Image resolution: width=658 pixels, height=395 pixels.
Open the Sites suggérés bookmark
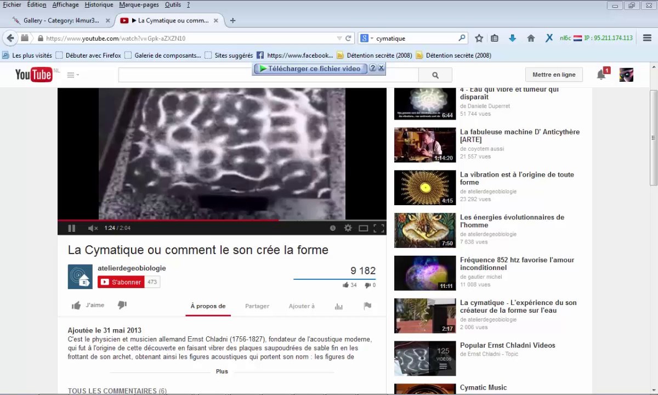pyautogui.click(x=229, y=55)
